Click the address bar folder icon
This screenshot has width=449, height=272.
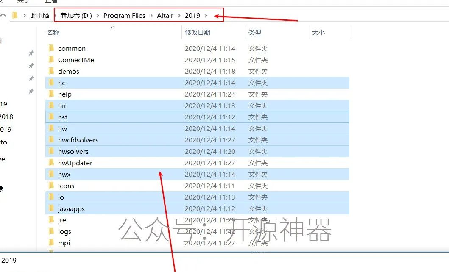[15, 15]
